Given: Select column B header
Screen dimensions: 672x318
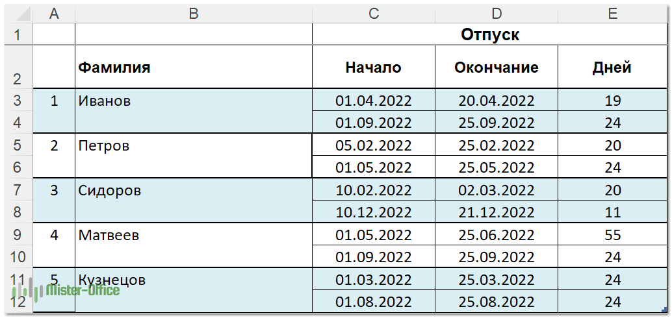Looking at the screenshot, I should (x=193, y=14).
